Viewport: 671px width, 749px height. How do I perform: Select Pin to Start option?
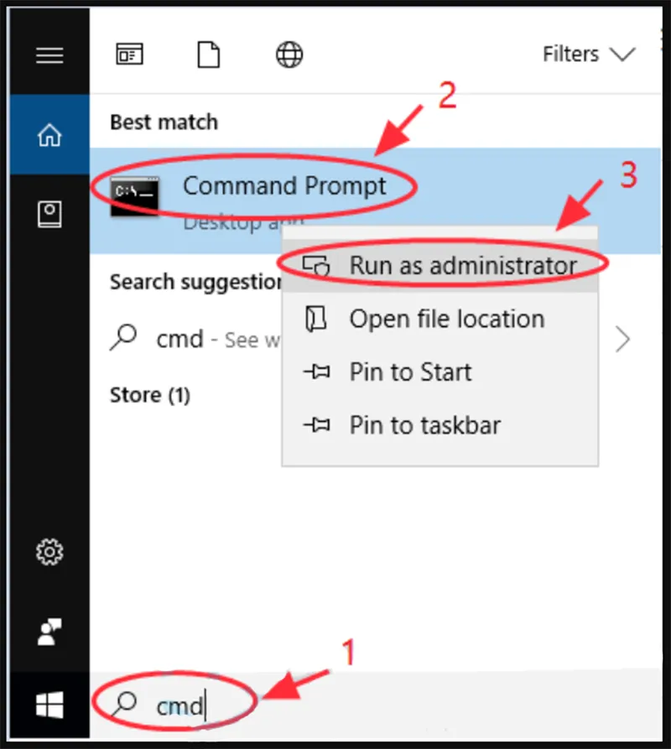(x=410, y=372)
